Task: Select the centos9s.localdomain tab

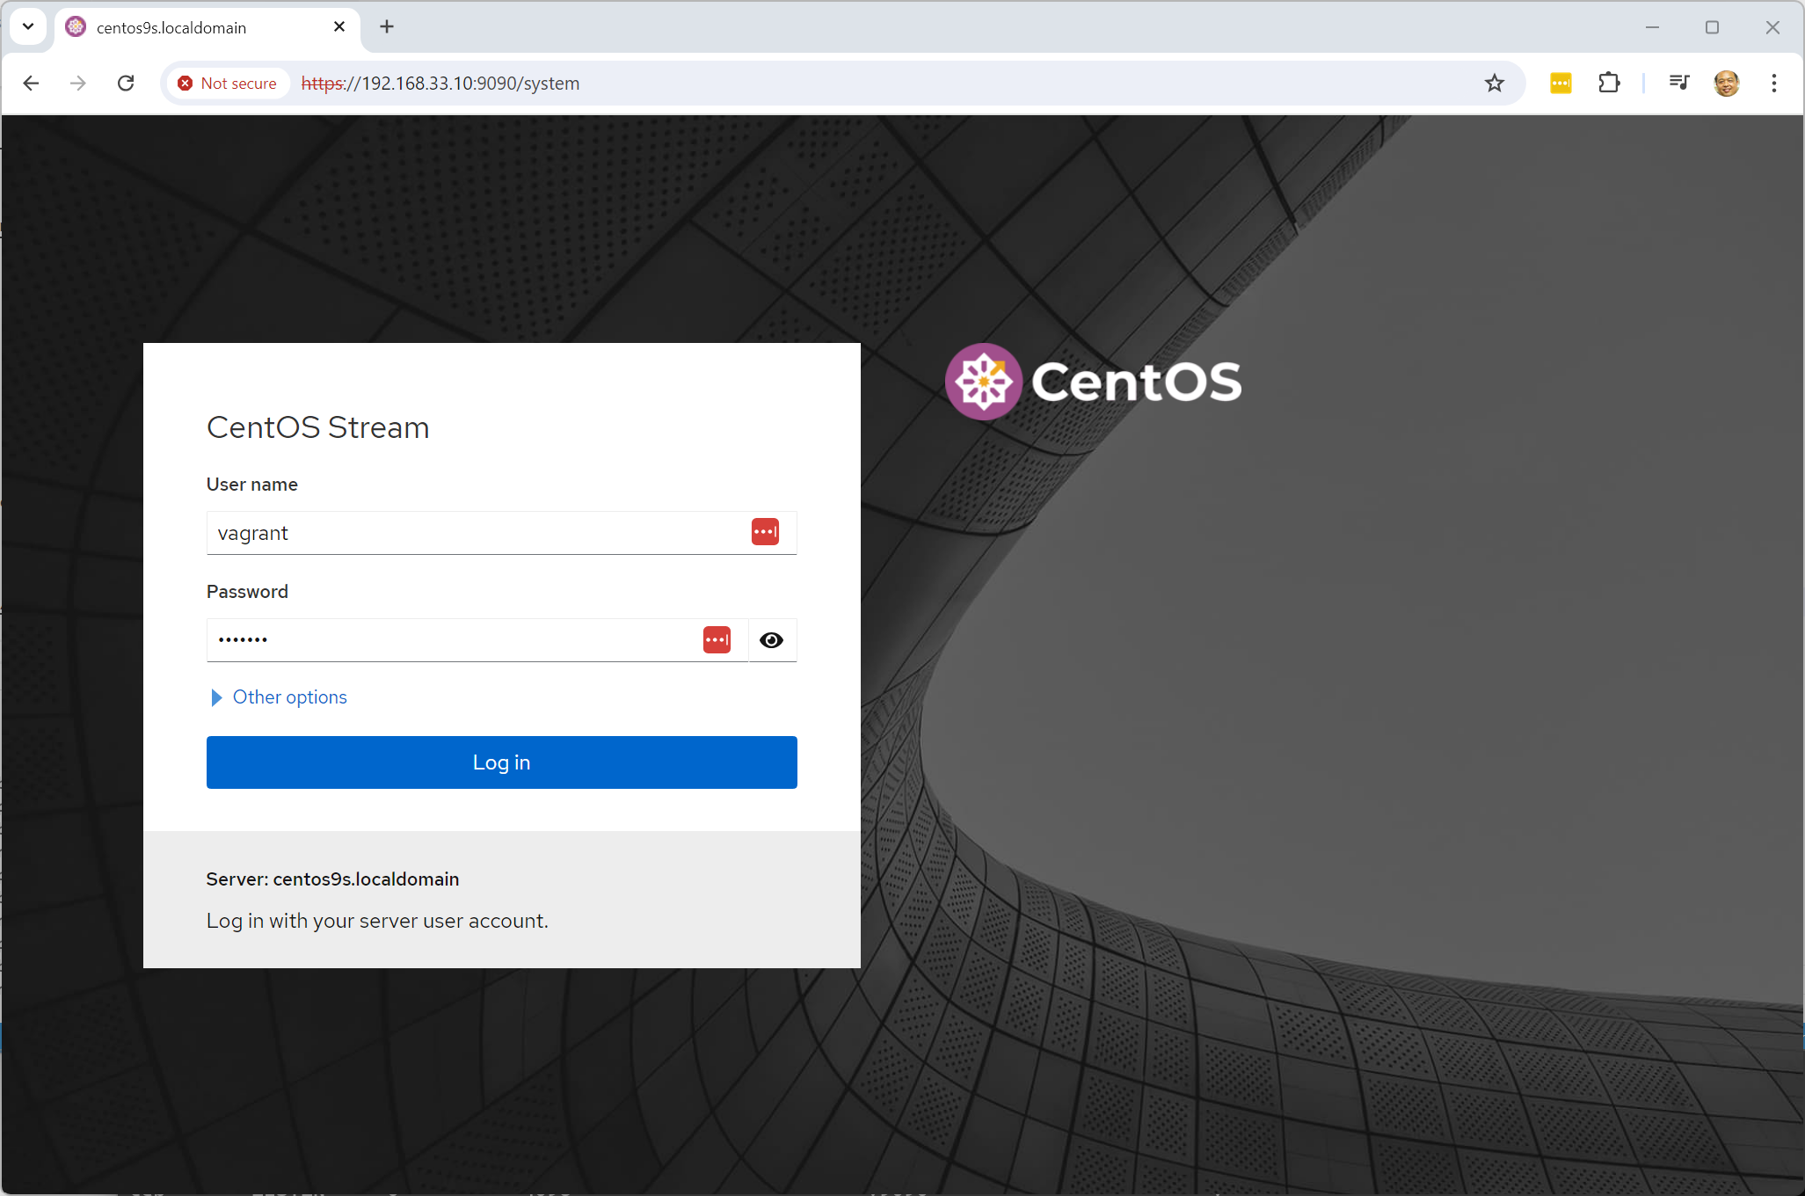Action: click(x=193, y=28)
